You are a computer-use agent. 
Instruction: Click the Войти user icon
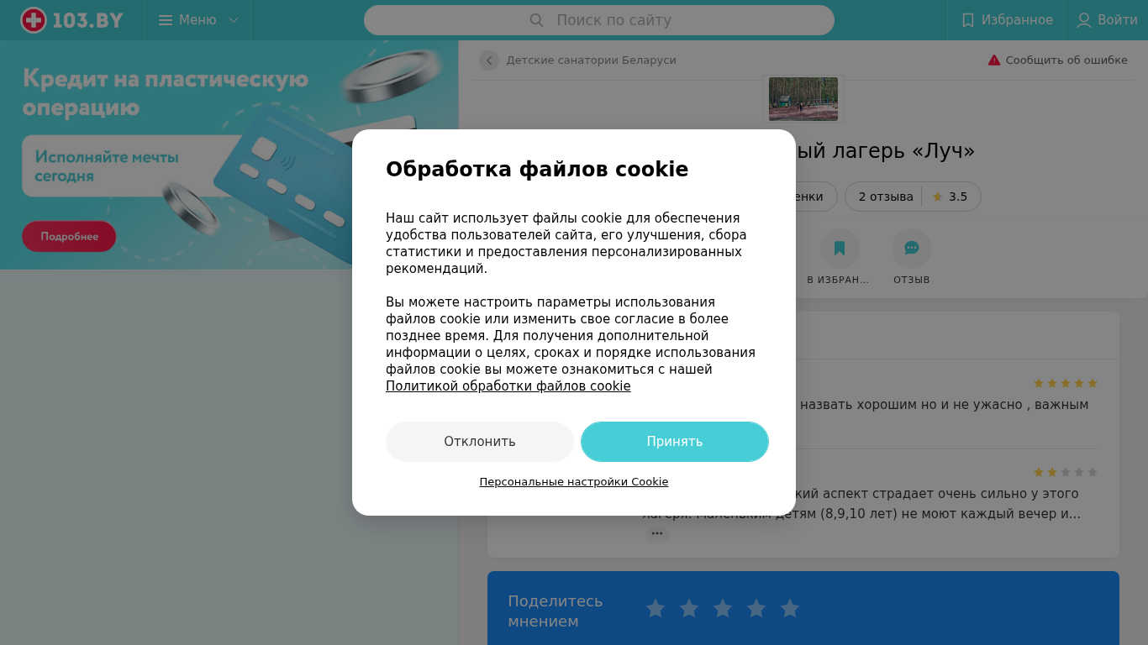1084,20
